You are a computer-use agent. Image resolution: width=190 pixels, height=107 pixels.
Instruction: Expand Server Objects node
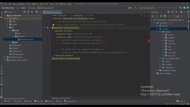click(154, 73)
